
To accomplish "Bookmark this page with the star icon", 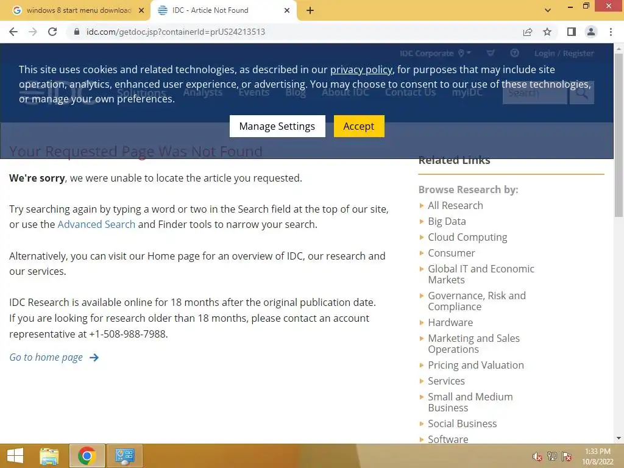I will [x=547, y=32].
